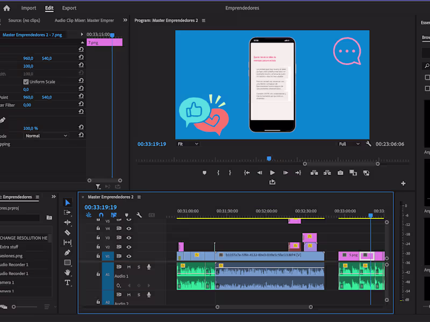The image size is (430, 322).
Task: Select the Selection tool arrow
Action: click(67, 202)
